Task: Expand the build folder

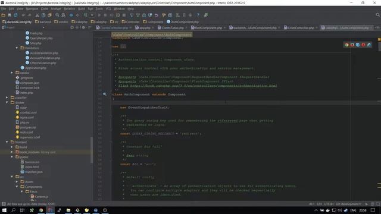Action: 12,147
